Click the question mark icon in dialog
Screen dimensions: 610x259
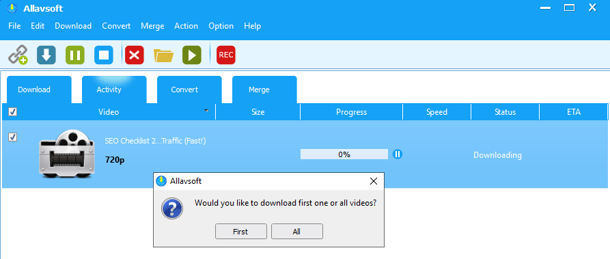pos(172,208)
